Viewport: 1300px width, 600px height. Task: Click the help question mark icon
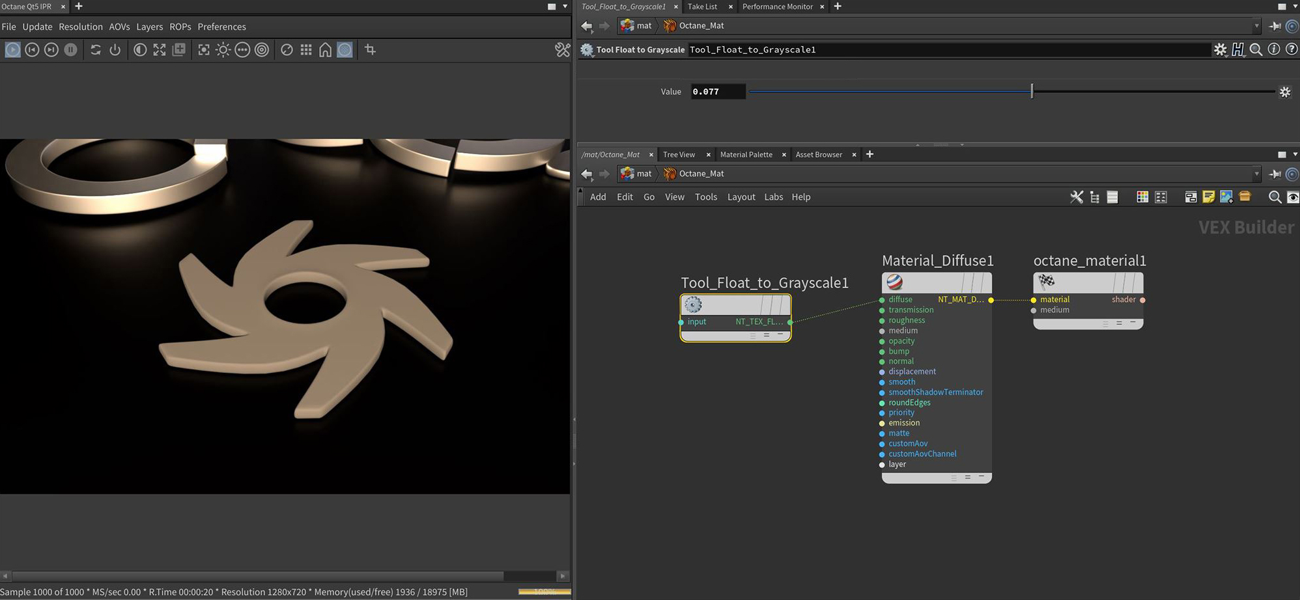click(x=1292, y=49)
